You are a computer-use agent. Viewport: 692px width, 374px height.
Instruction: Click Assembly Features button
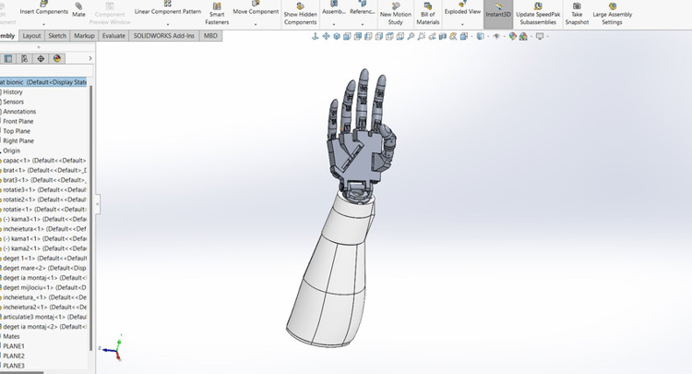(x=334, y=8)
